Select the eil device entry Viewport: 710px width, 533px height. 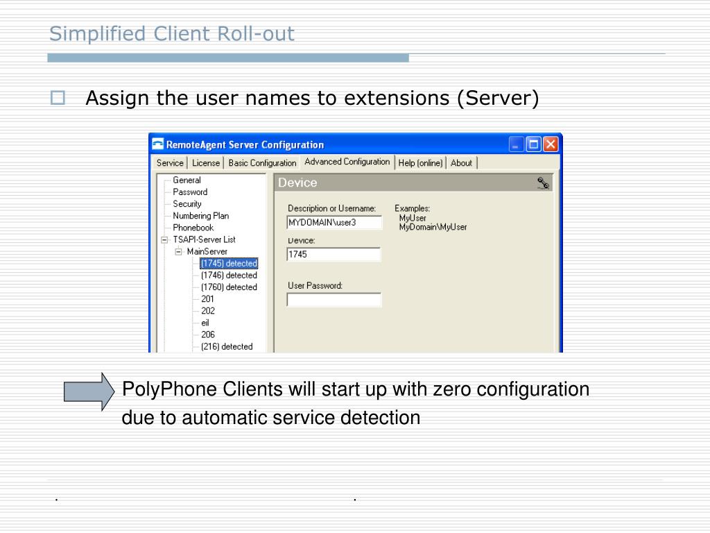point(205,323)
